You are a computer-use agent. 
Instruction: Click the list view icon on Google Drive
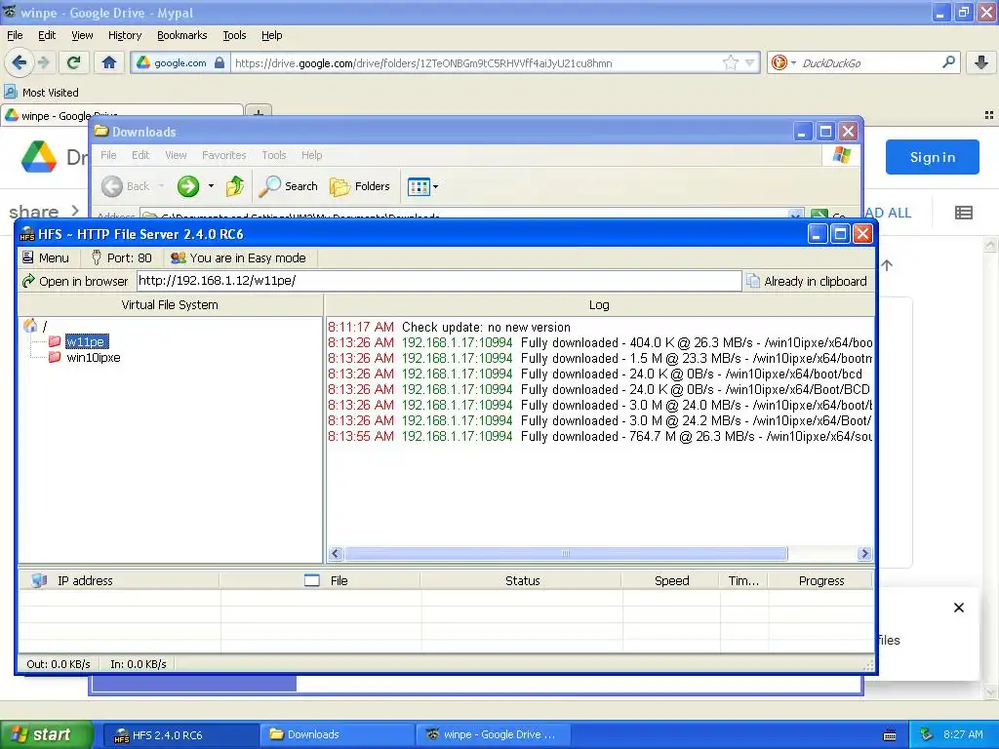963,213
